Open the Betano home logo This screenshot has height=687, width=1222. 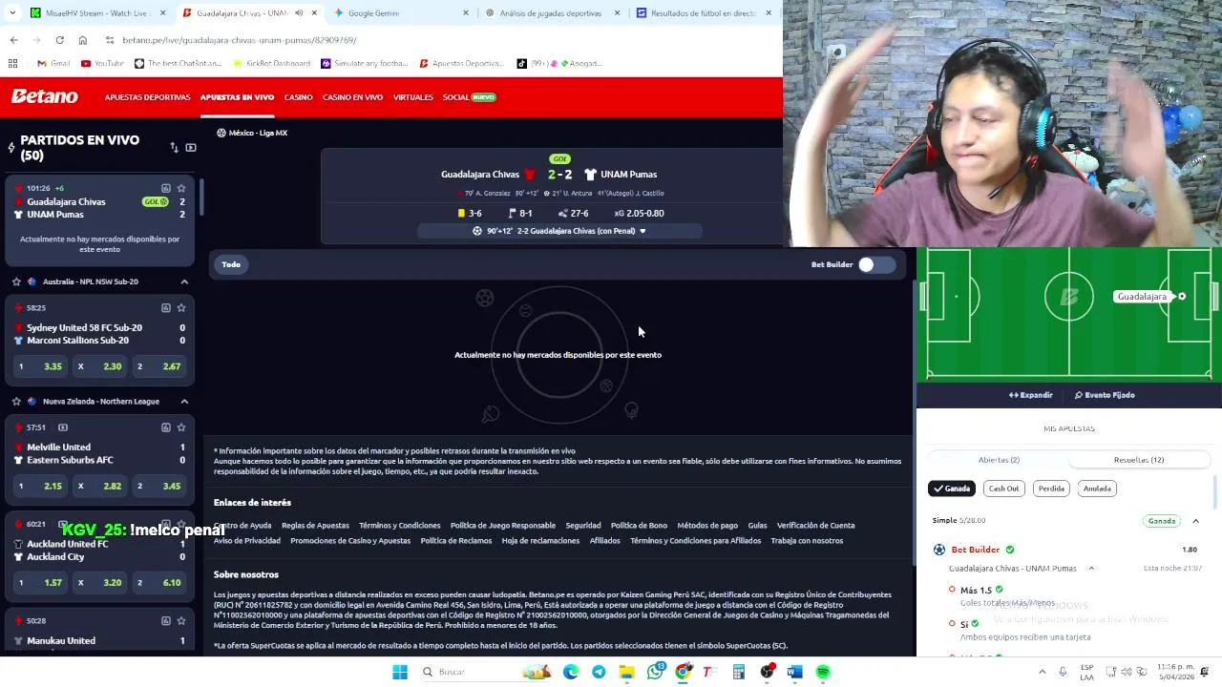(x=44, y=96)
